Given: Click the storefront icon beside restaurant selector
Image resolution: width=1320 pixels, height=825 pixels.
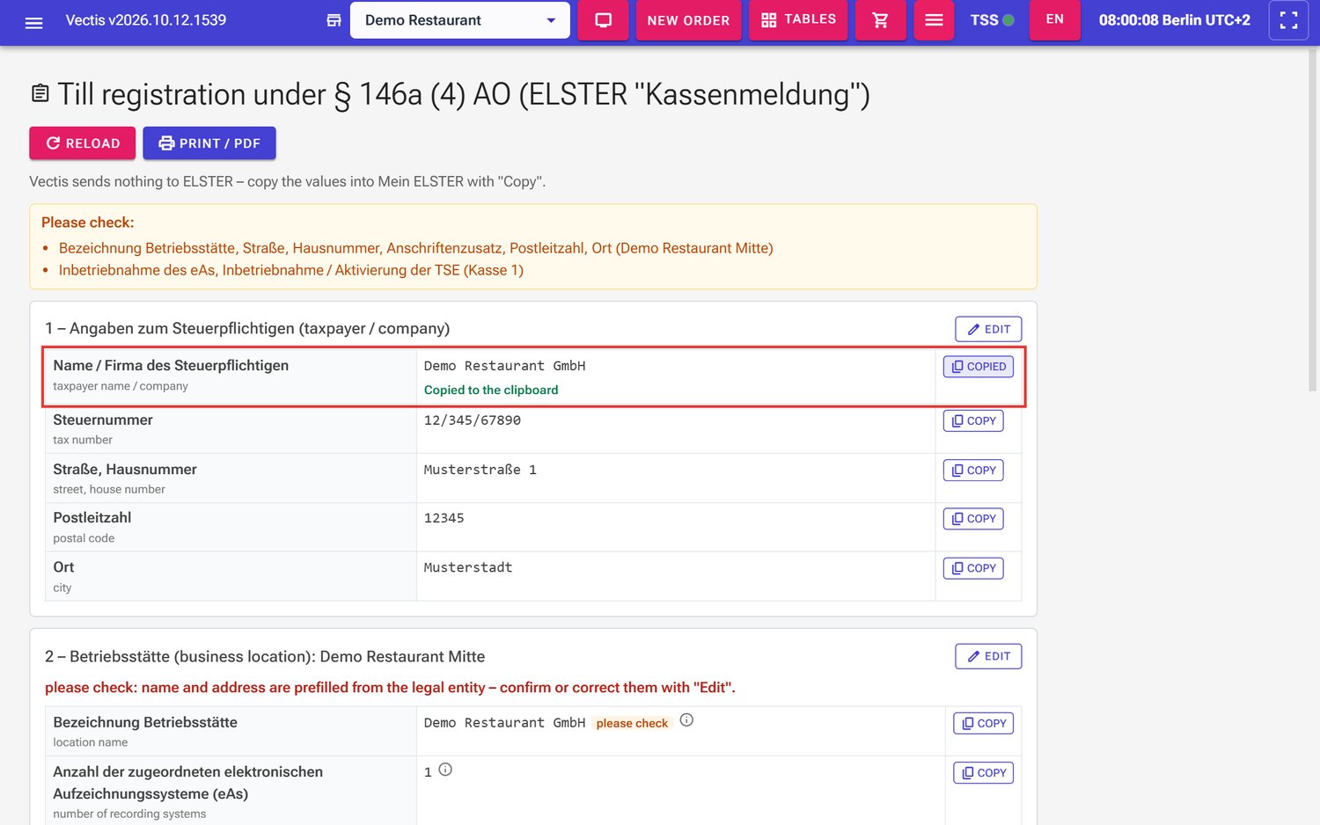Looking at the screenshot, I should coord(334,20).
